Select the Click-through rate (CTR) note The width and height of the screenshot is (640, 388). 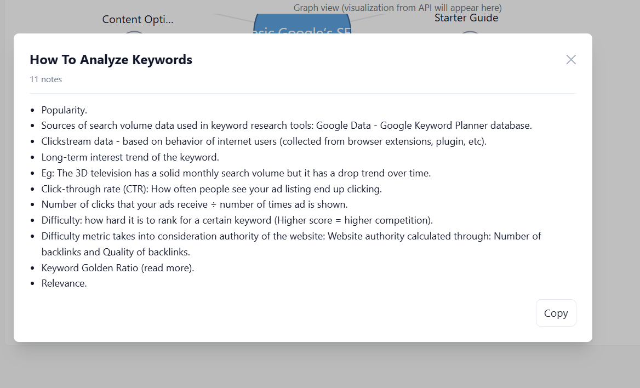click(212, 189)
